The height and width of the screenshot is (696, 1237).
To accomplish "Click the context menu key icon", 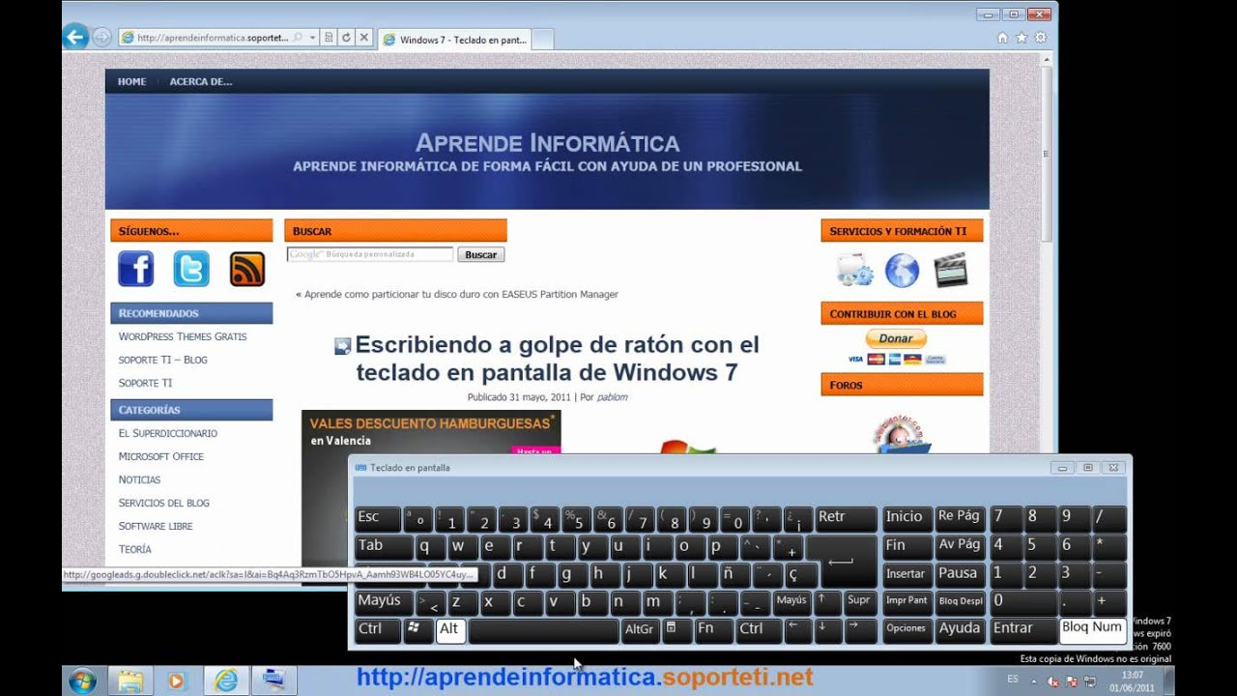I will pos(676,629).
